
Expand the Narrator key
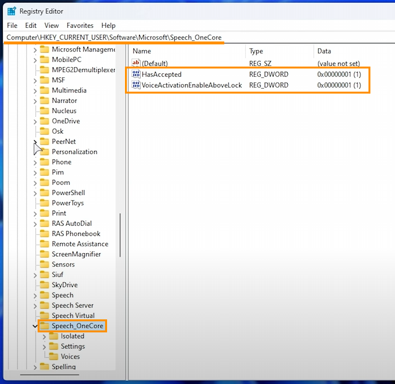[x=35, y=101]
